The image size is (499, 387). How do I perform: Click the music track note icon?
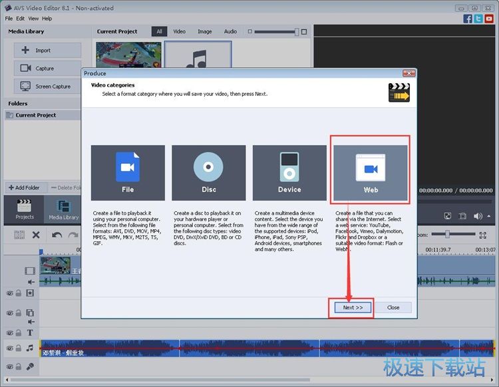tap(30, 348)
